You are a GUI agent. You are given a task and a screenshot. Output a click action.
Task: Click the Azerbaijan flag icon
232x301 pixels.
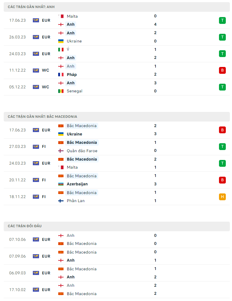click(61, 184)
